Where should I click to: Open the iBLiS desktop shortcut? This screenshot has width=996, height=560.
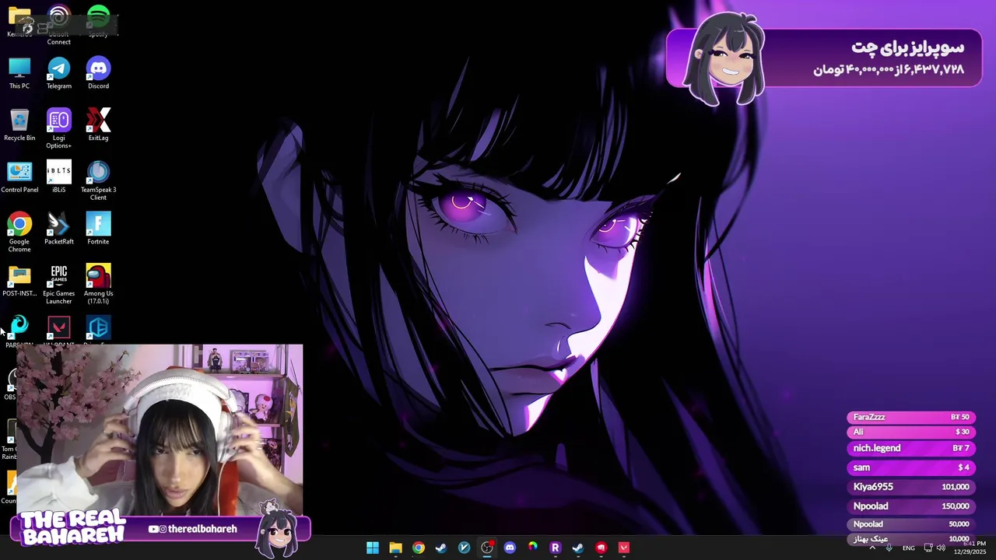click(x=58, y=177)
